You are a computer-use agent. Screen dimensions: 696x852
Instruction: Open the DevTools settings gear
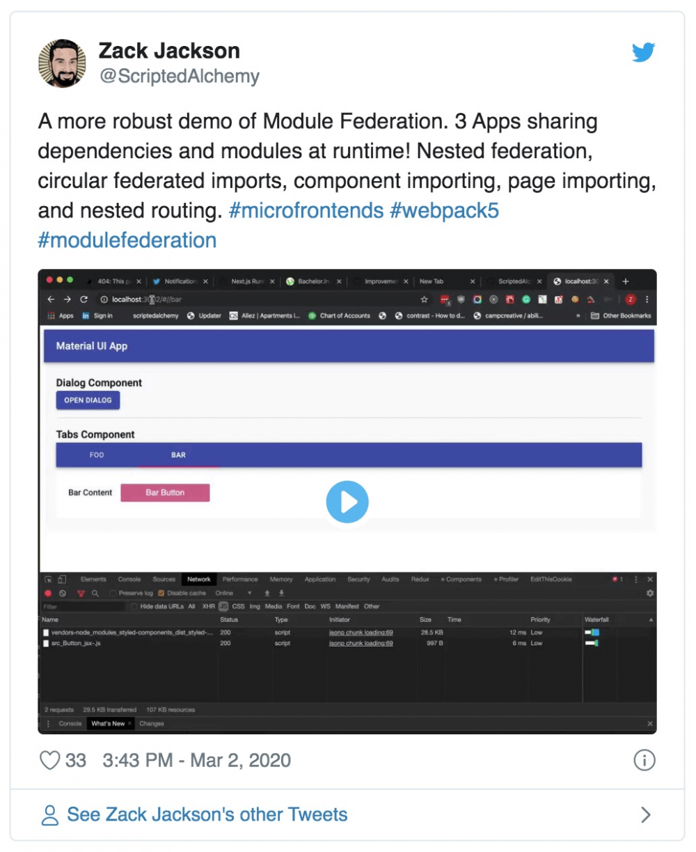[x=649, y=593]
